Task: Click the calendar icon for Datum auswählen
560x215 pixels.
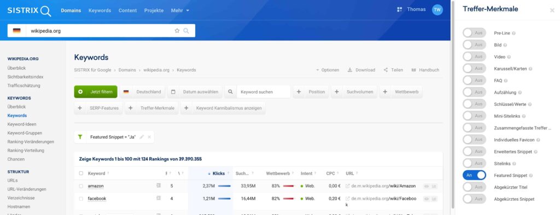Action: [x=173, y=92]
